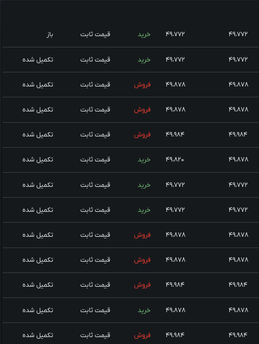The height and width of the screenshot is (344, 259).
Task: Select the unique ۴۹,۸۲۰ price value
Action: pyautogui.click(x=175, y=159)
